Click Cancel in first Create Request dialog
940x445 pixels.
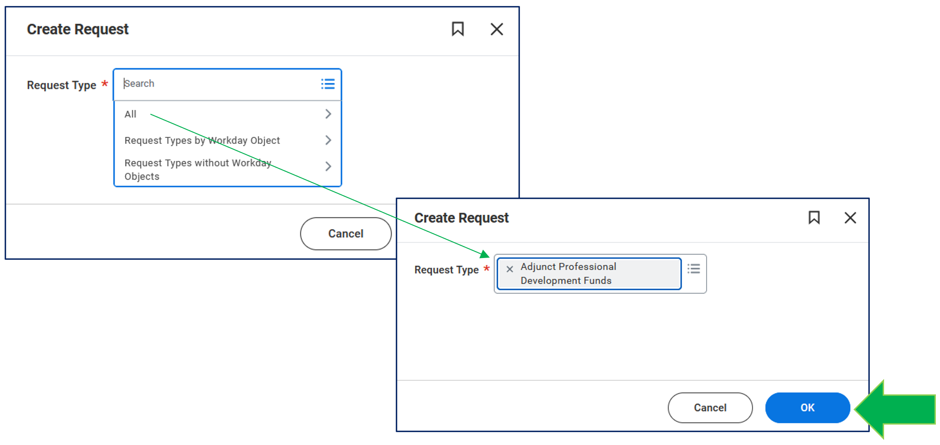(x=346, y=234)
